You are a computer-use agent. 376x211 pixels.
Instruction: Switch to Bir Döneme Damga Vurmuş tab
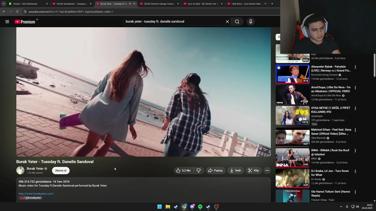[159, 4]
